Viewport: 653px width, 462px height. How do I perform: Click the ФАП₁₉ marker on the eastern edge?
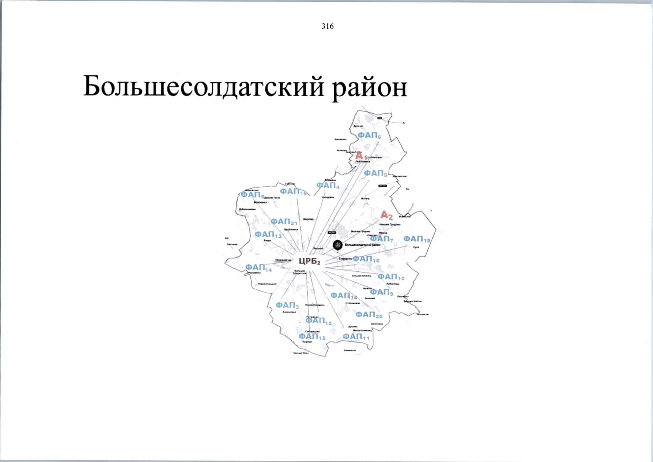[x=417, y=239]
